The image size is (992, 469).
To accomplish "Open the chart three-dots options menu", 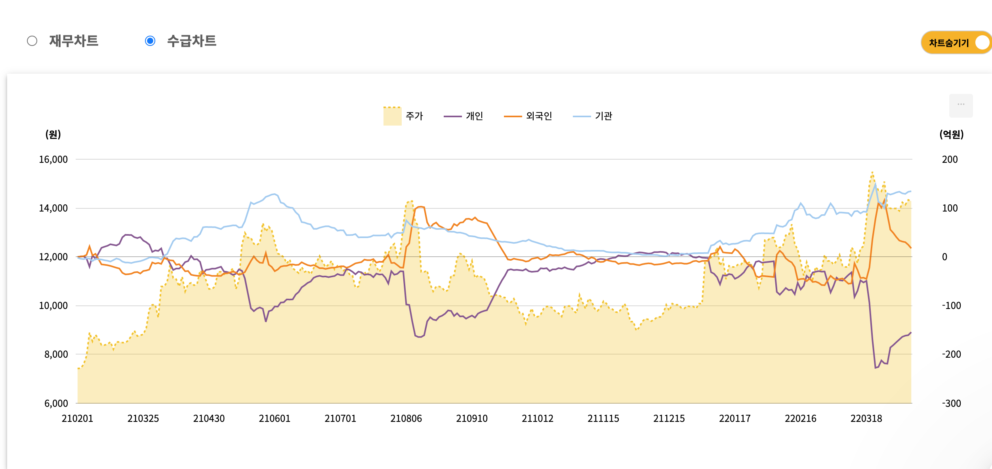I will click(x=961, y=105).
